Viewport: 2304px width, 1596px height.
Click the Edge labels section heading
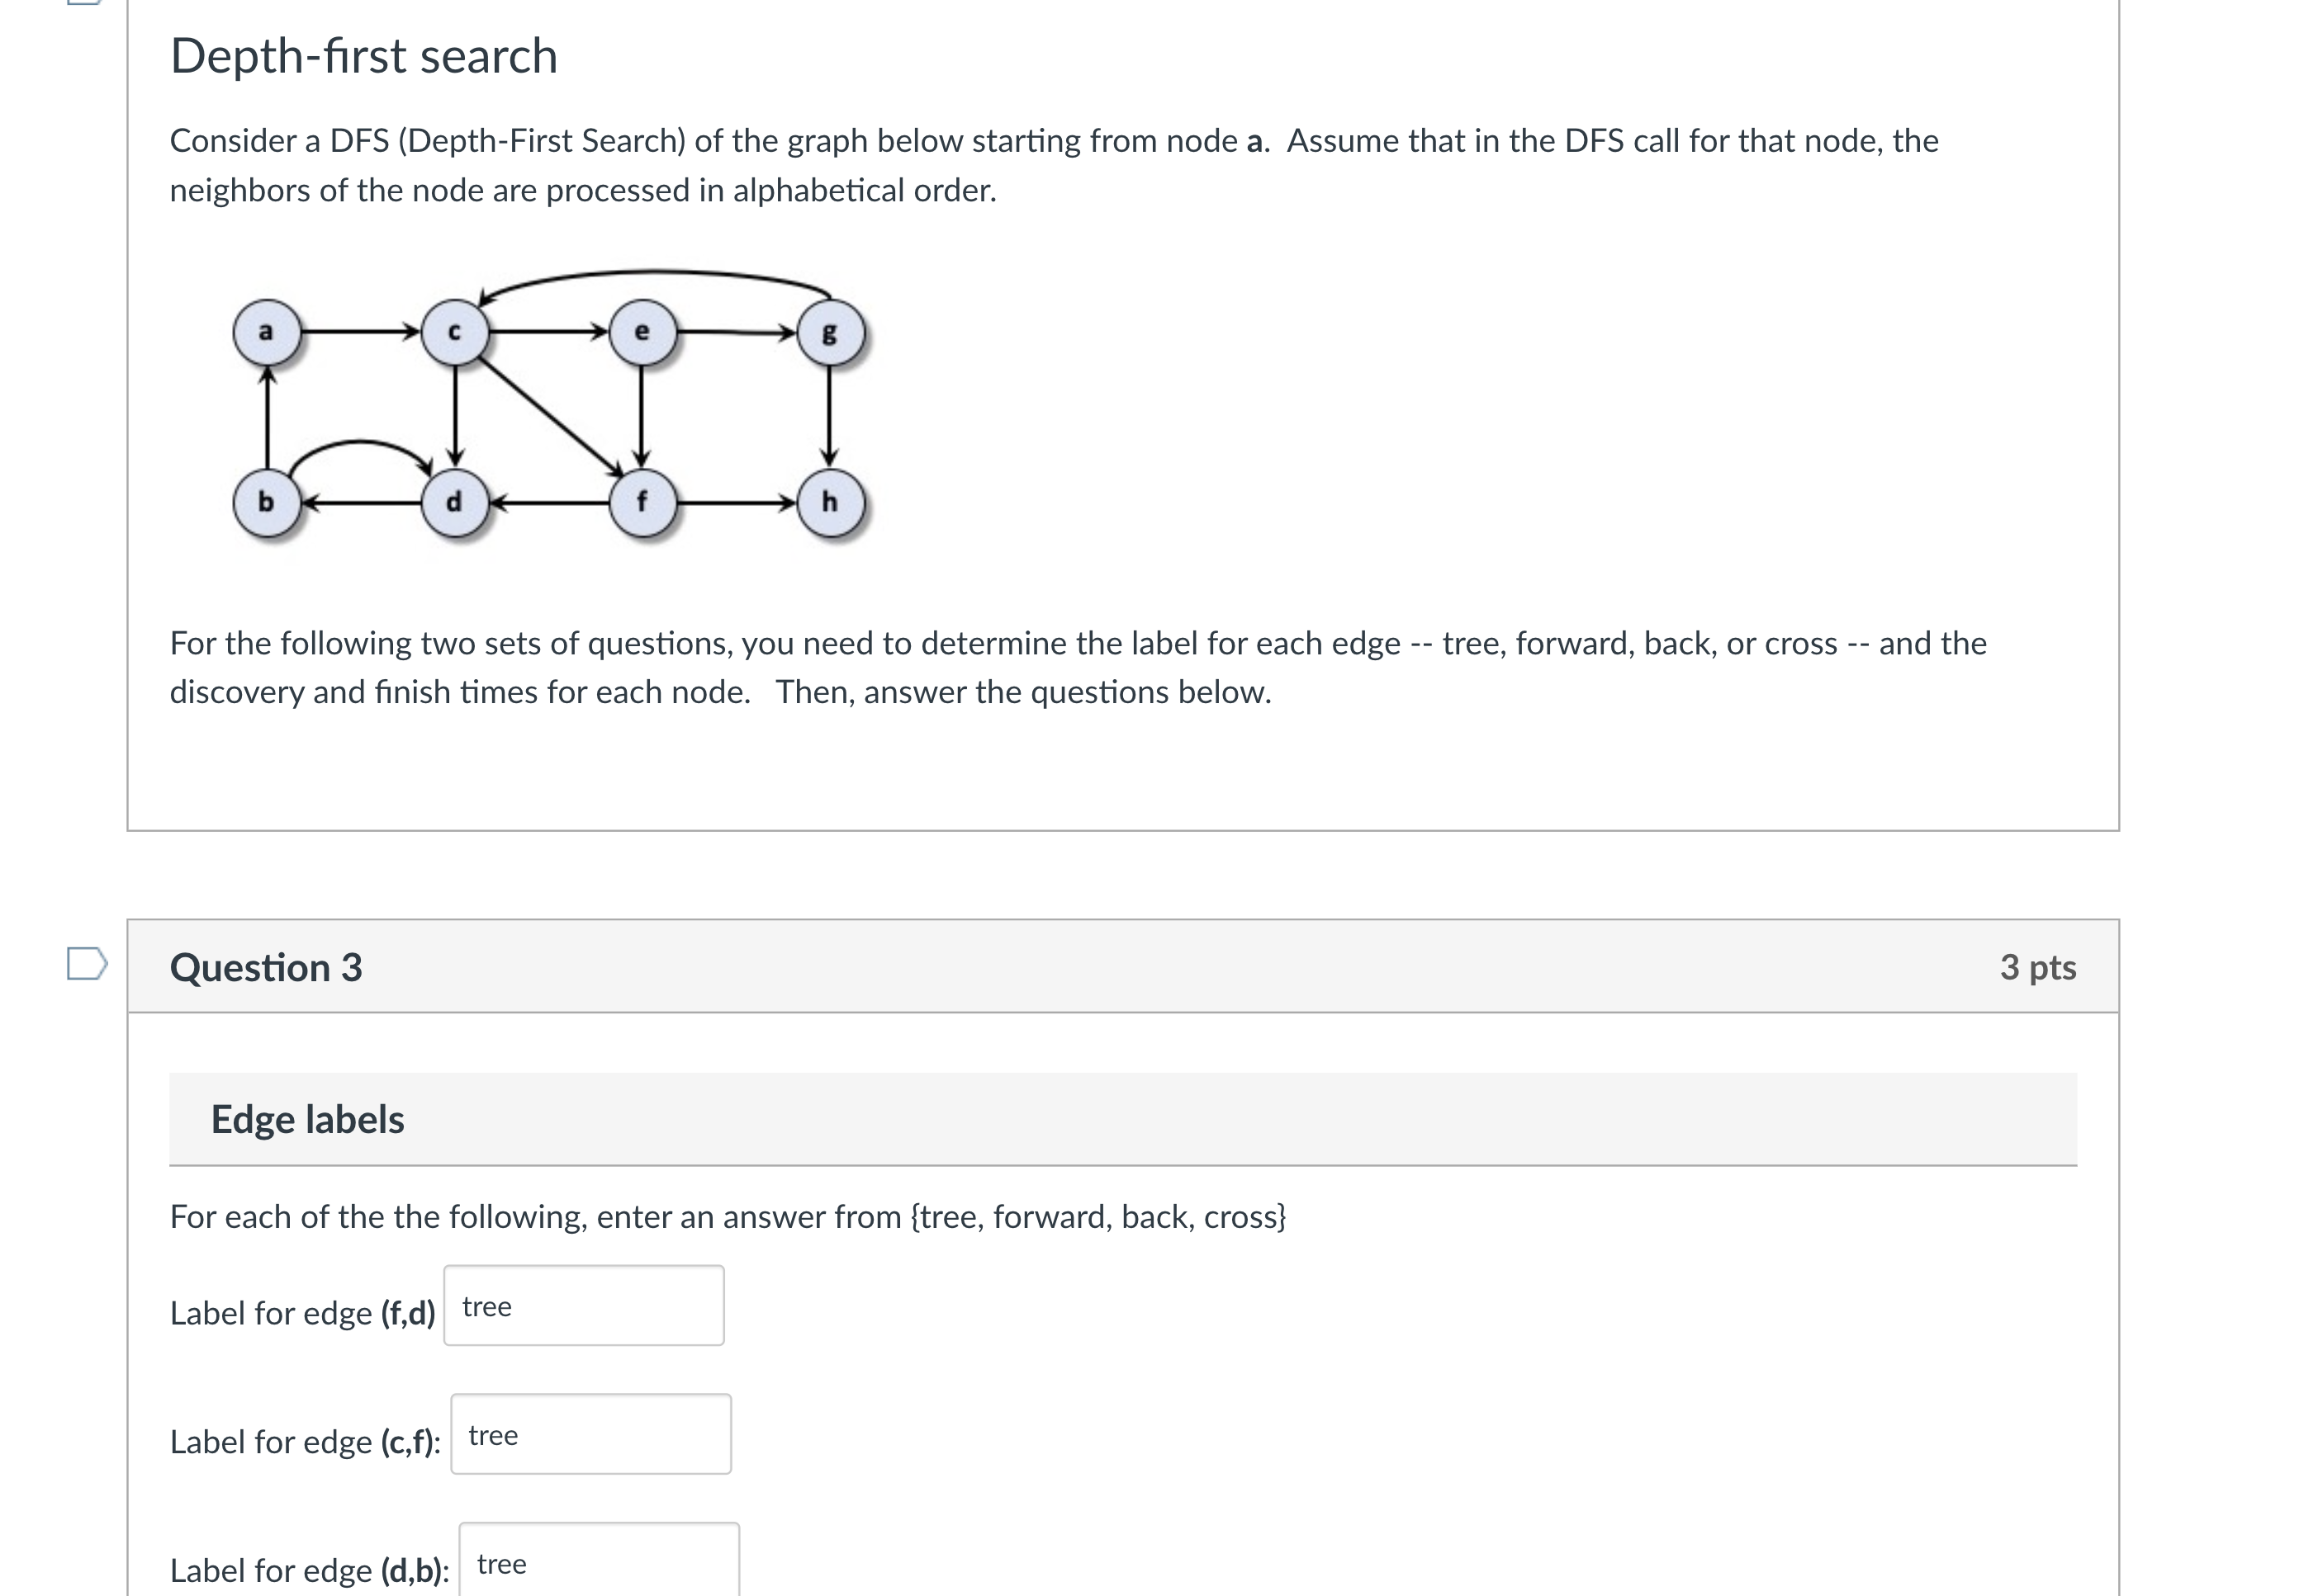[x=307, y=1119]
